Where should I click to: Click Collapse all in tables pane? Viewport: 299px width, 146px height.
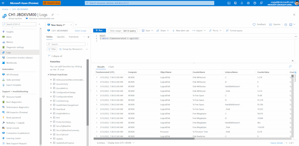[x=55, y=56]
